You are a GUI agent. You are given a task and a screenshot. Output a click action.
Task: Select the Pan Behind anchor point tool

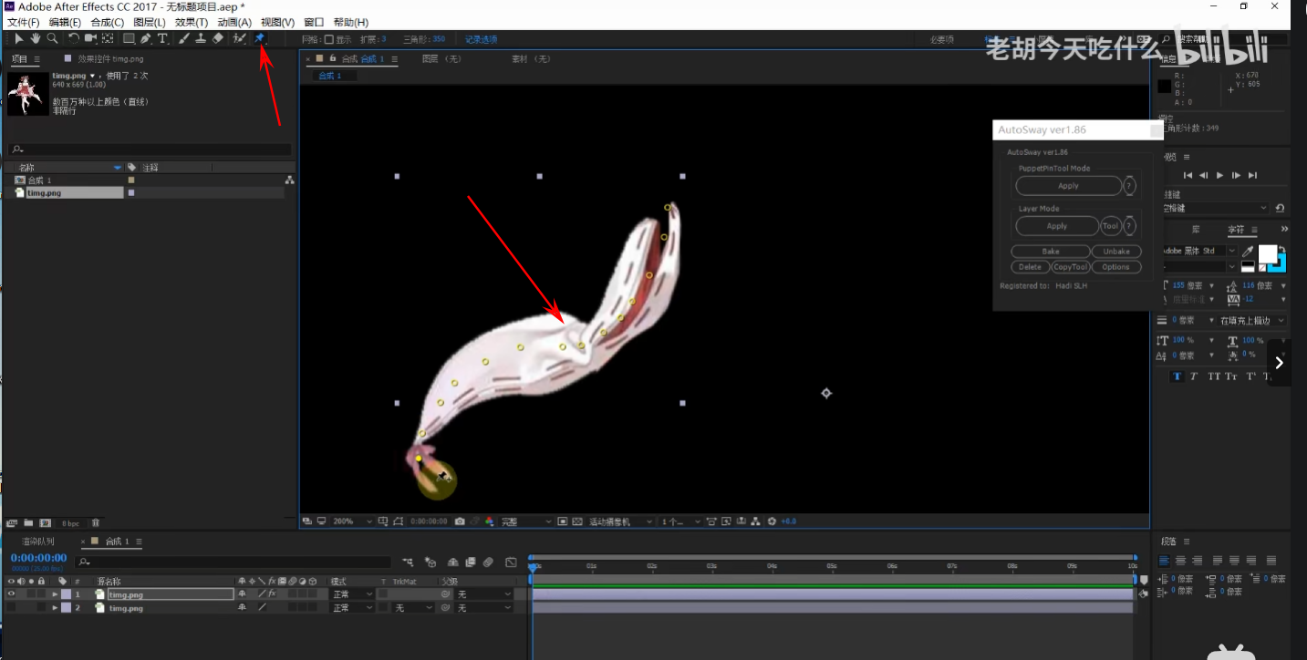(x=108, y=38)
